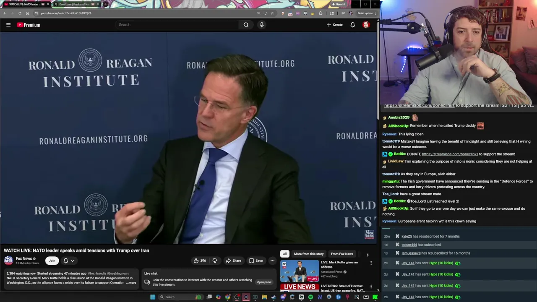Screen dimensions: 537x302
Task: Open browser extensions puzzle icon
Action: pos(321,13)
